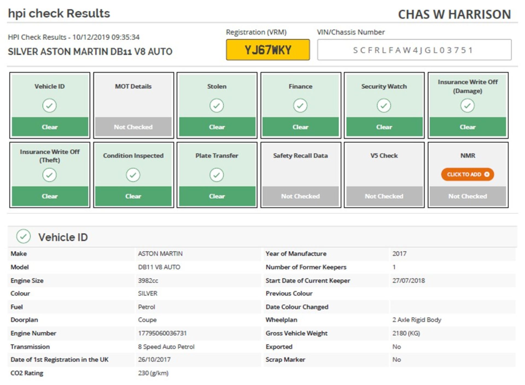Select first registration date 26/10/2017

click(x=154, y=360)
